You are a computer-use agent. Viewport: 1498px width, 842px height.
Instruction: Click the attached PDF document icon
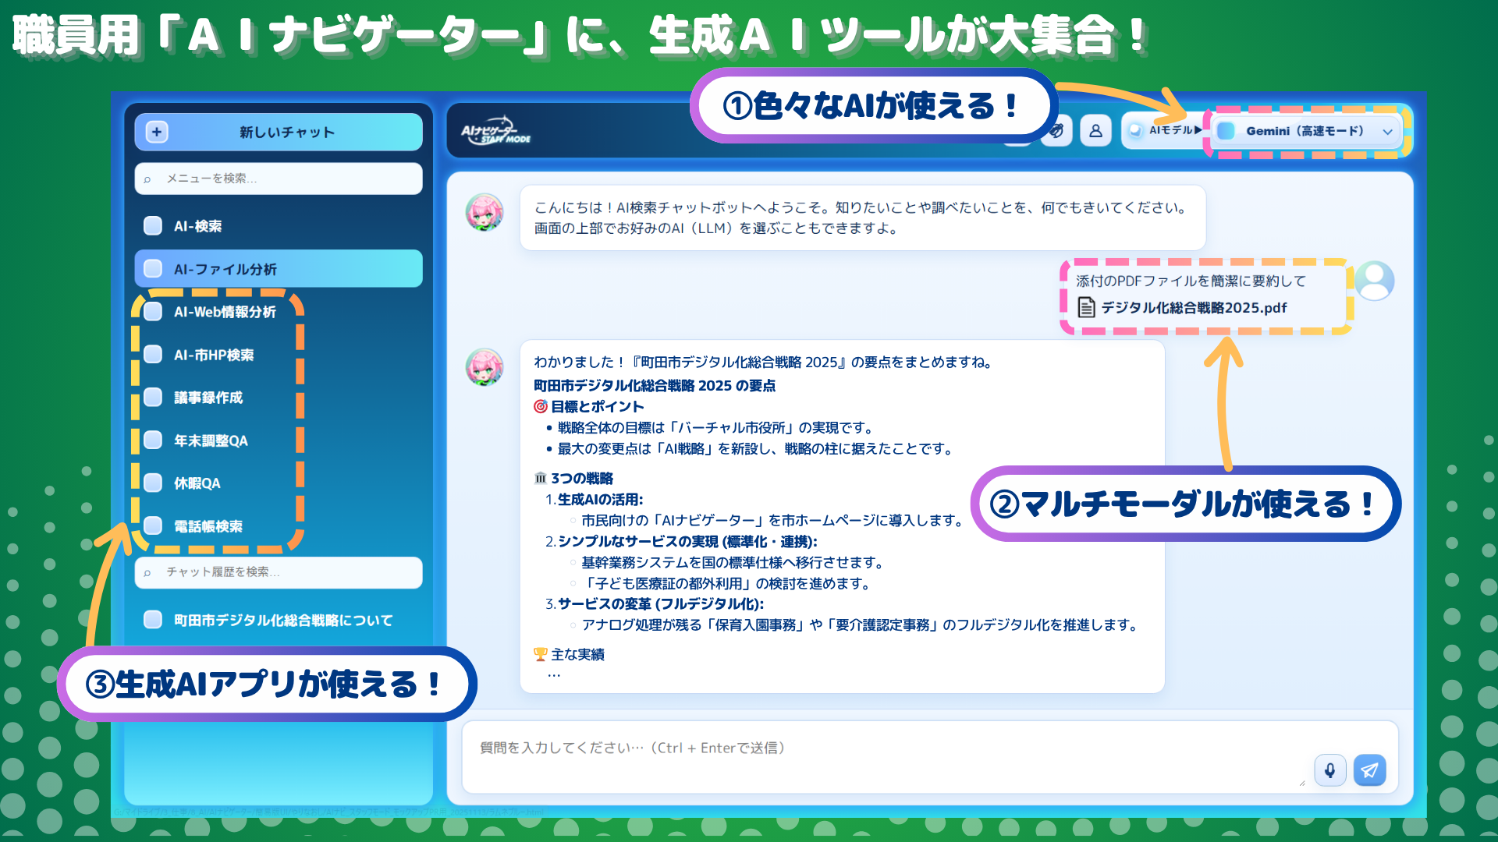click(x=1086, y=307)
